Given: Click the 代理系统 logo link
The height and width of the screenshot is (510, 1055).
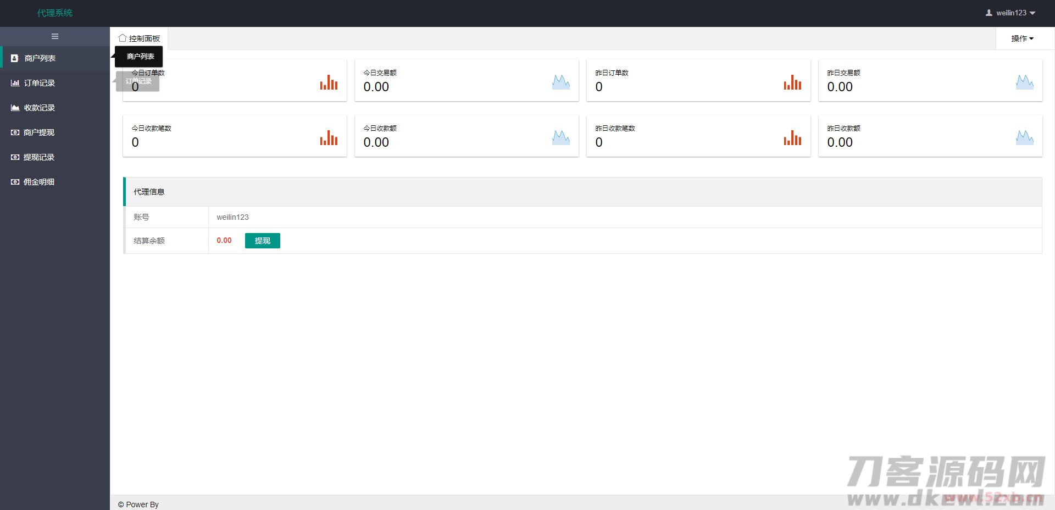Looking at the screenshot, I should (x=55, y=13).
